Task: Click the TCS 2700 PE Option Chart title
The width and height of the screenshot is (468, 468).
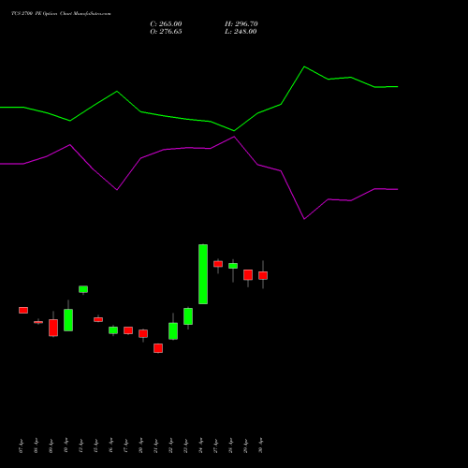Action: coord(61,14)
